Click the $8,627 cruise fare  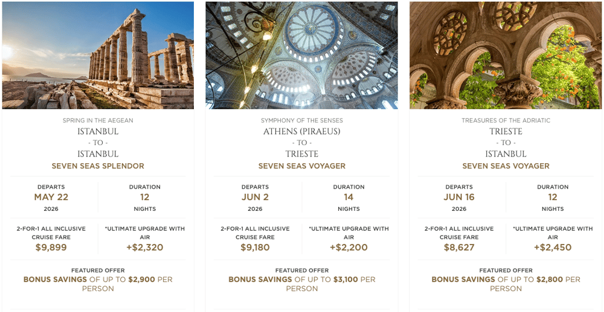pyautogui.click(x=459, y=247)
